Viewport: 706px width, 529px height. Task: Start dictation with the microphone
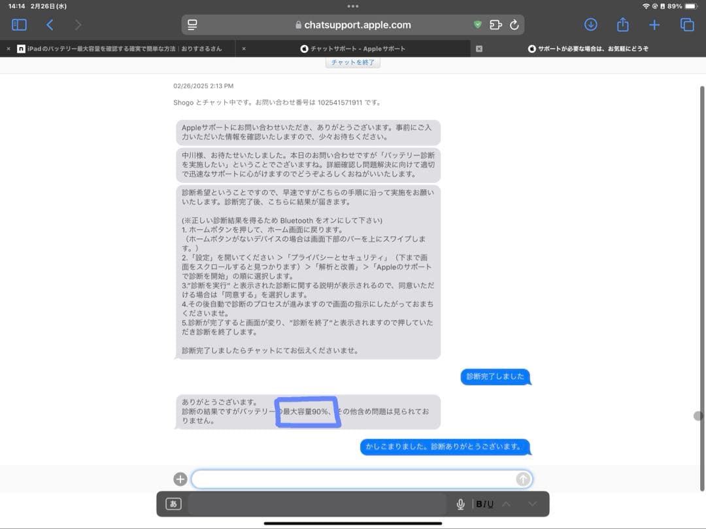pos(460,504)
